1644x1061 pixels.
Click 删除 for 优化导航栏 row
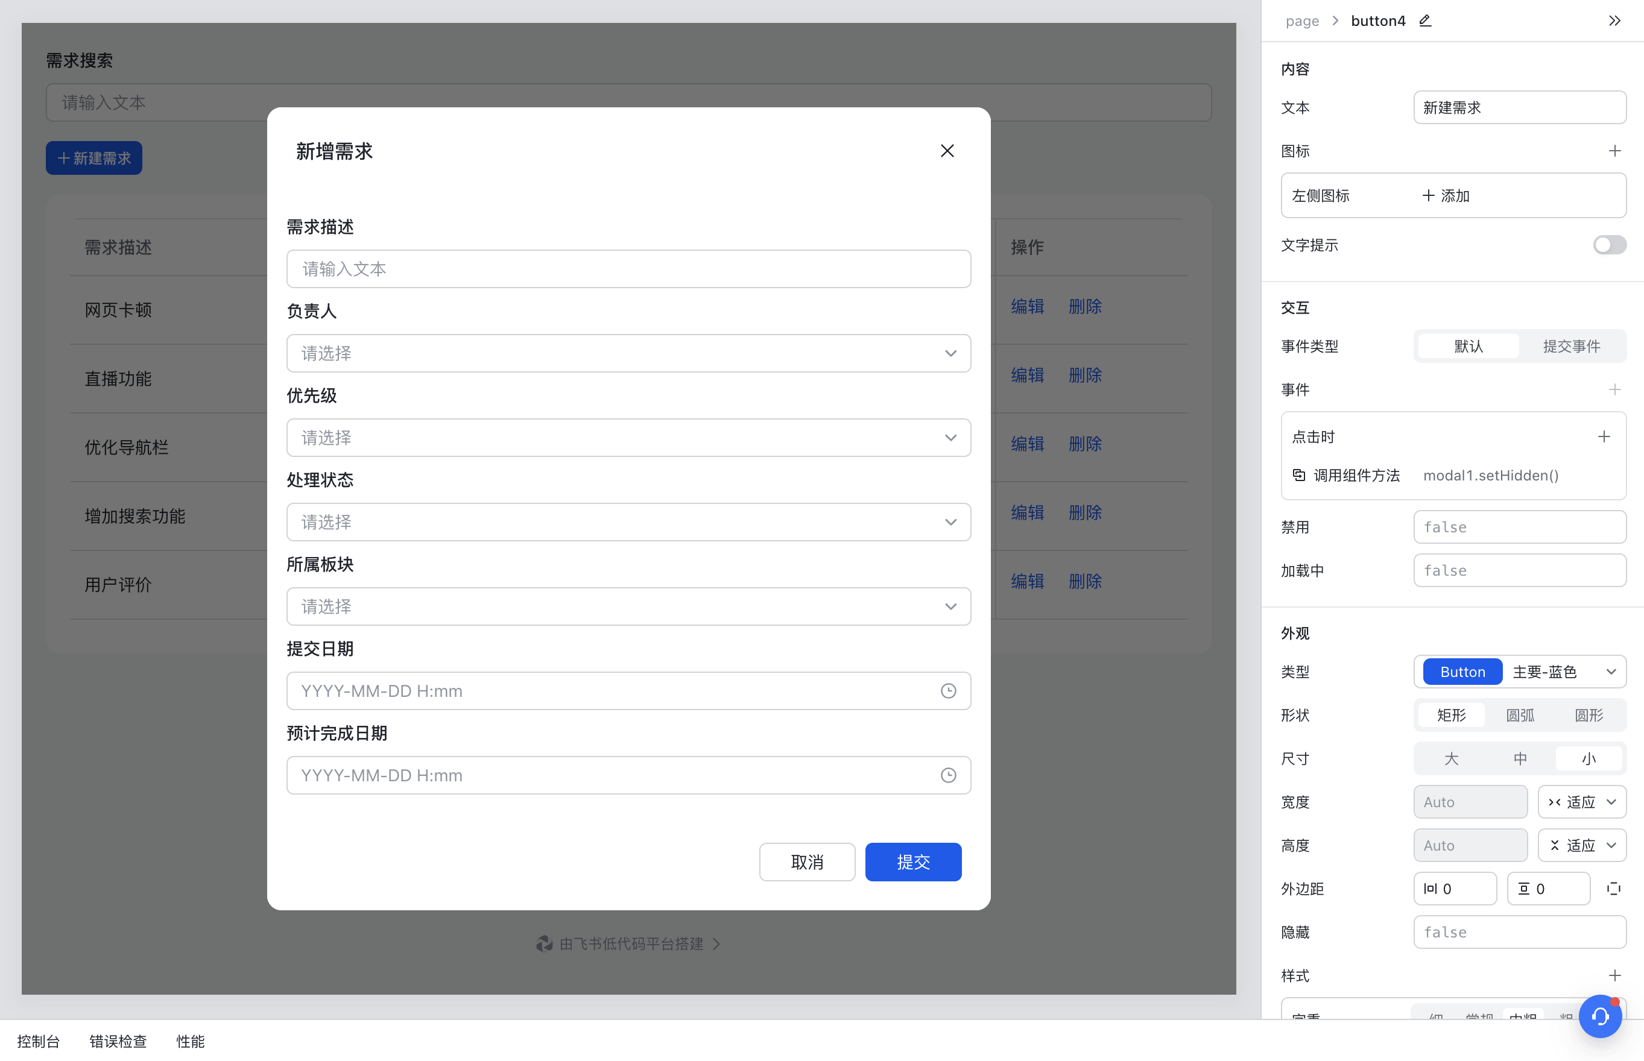point(1084,444)
